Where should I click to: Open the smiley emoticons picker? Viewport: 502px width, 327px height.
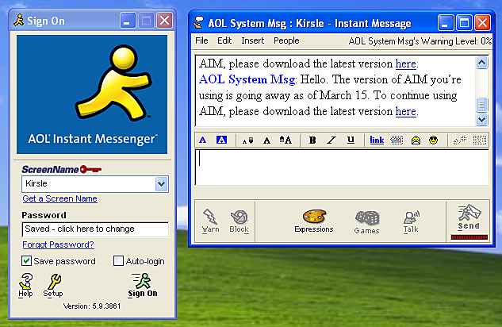(x=434, y=140)
